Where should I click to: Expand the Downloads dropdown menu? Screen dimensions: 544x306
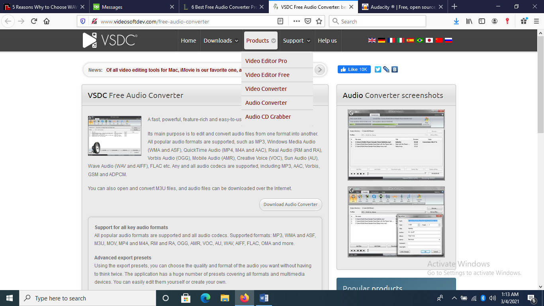point(221,41)
